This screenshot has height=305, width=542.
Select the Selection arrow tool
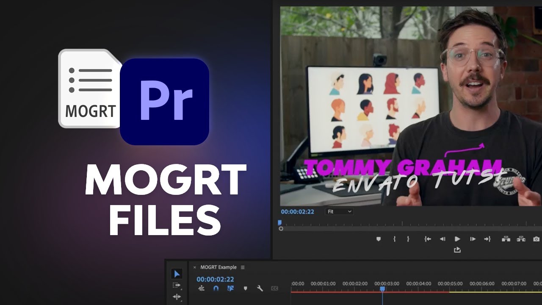tap(177, 274)
